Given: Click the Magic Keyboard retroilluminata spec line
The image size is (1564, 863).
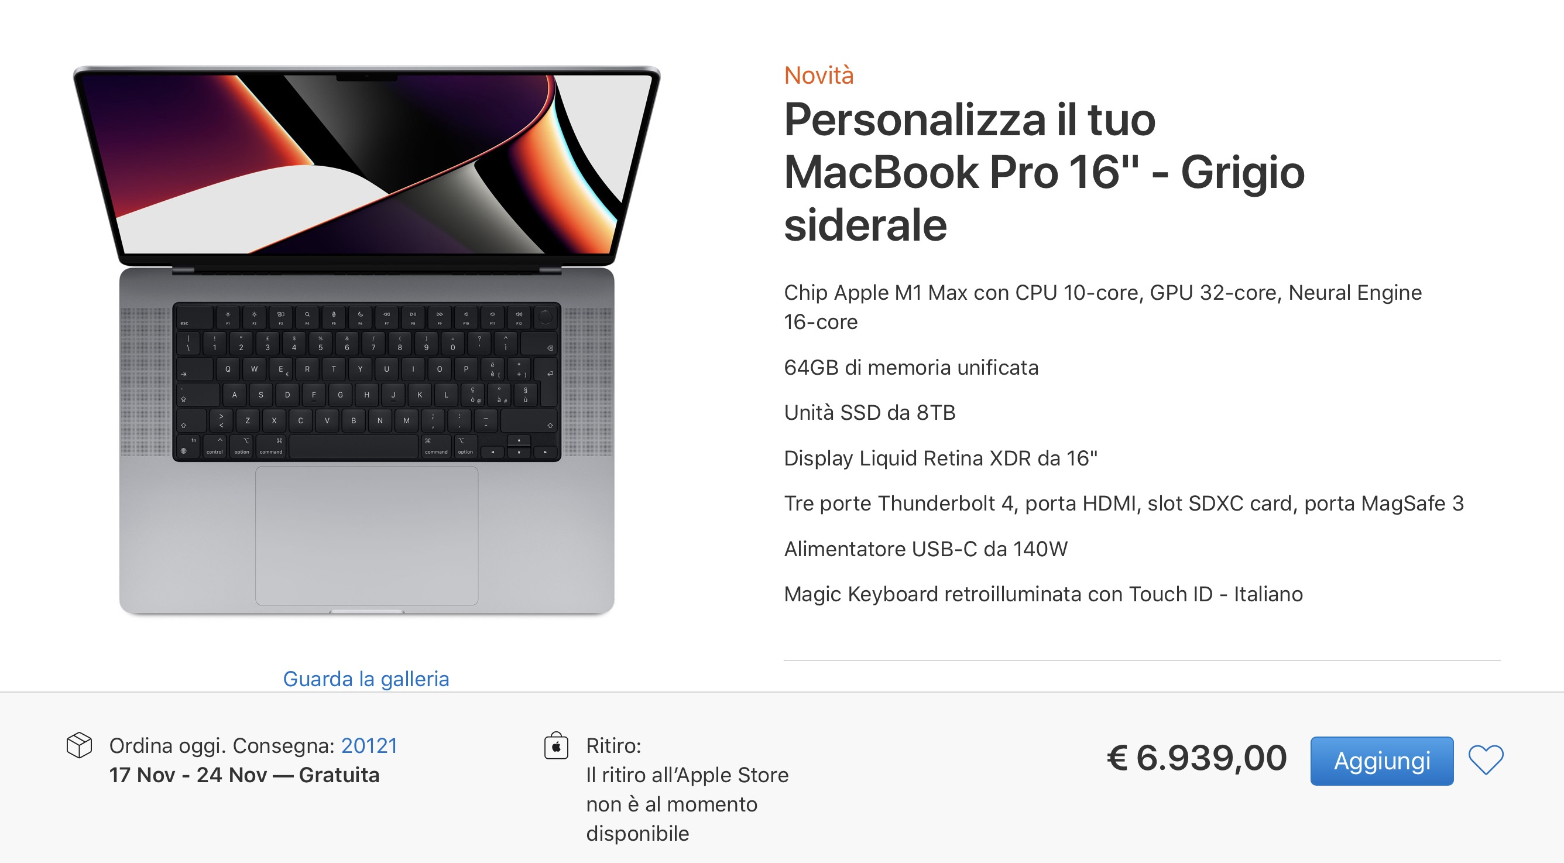Looking at the screenshot, I should [1043, 593].
